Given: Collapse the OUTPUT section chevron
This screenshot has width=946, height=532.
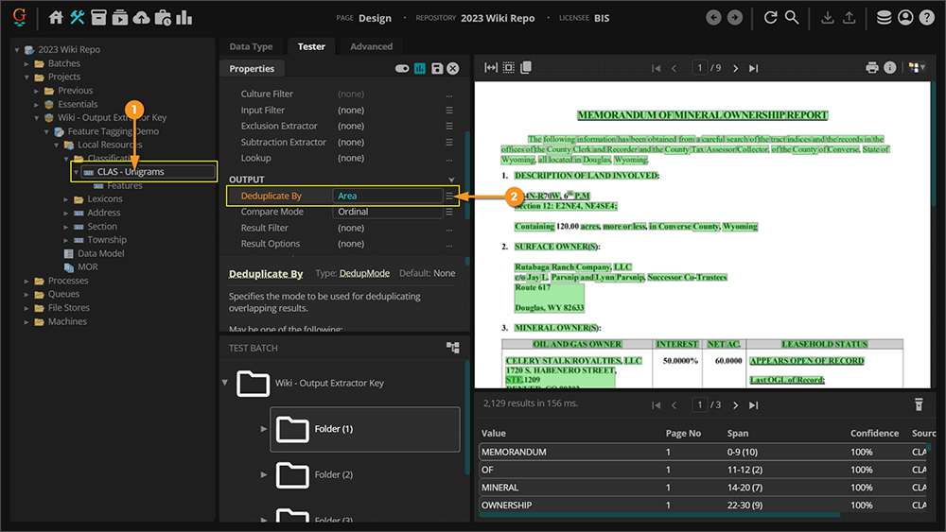Looking at the screenshot, I should click(451, 180).
